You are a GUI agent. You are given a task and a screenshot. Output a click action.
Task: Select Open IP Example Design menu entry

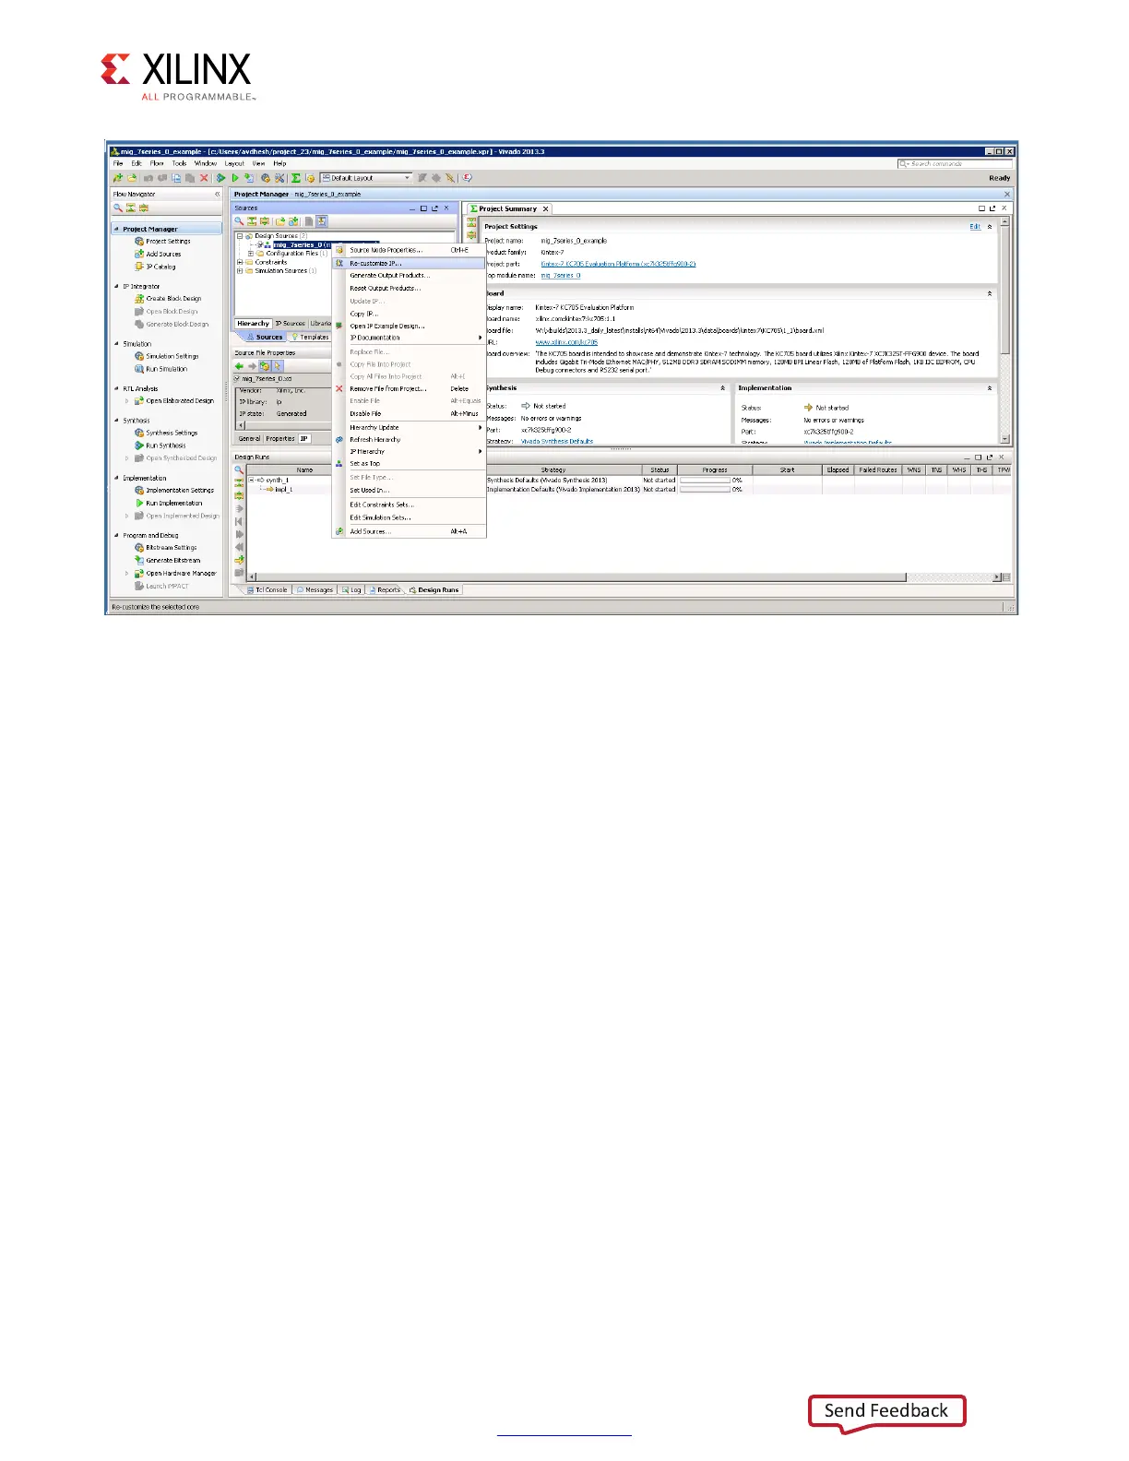pyautogui.click(x=409, y=327)
